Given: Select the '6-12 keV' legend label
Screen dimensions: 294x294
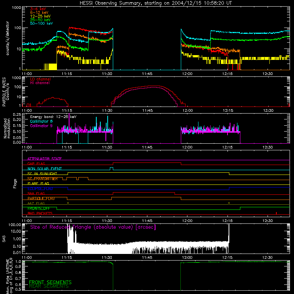Looking at the screenshot, I should 39,12.
